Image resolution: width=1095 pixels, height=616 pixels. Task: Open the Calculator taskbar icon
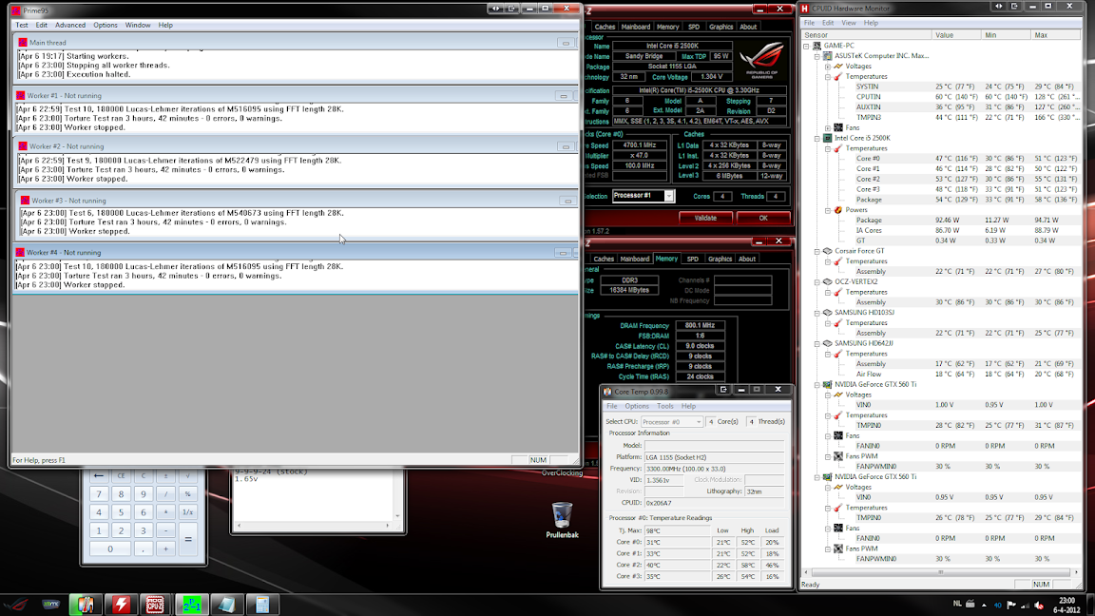[262, 606]
